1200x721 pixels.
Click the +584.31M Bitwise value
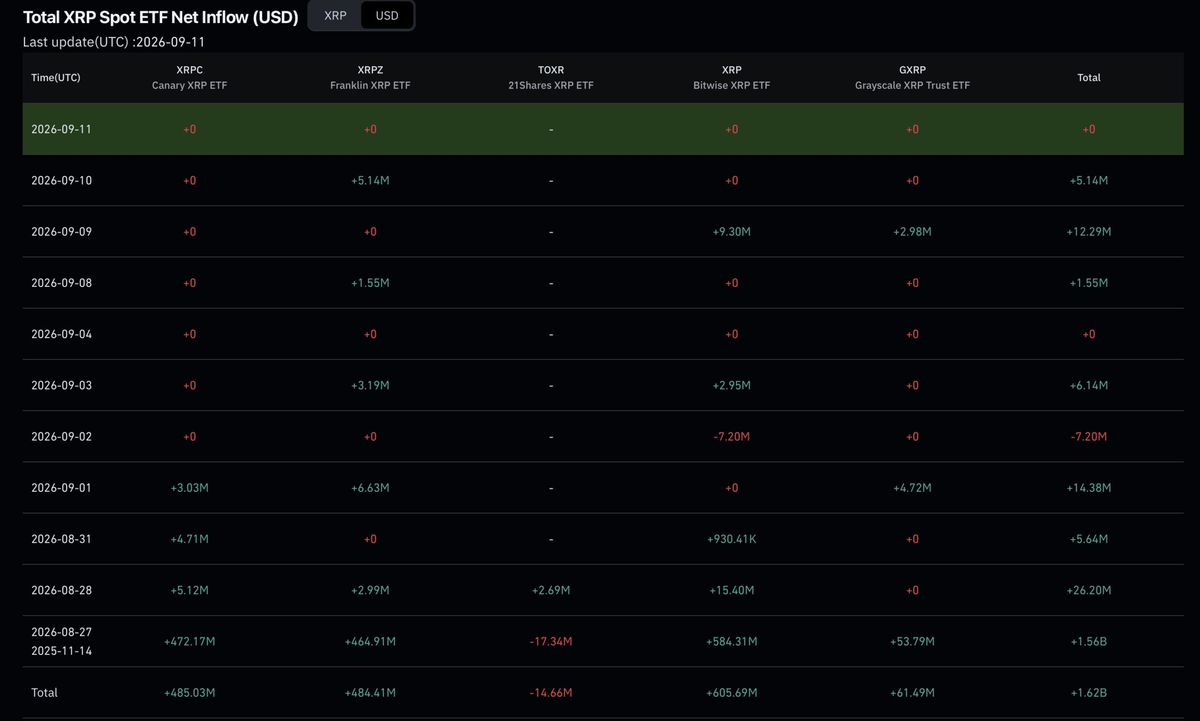(x=732, y=641)
